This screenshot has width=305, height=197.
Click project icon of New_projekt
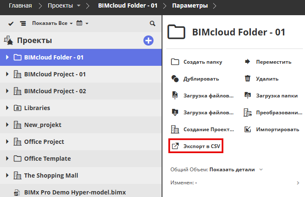[17, 125]
